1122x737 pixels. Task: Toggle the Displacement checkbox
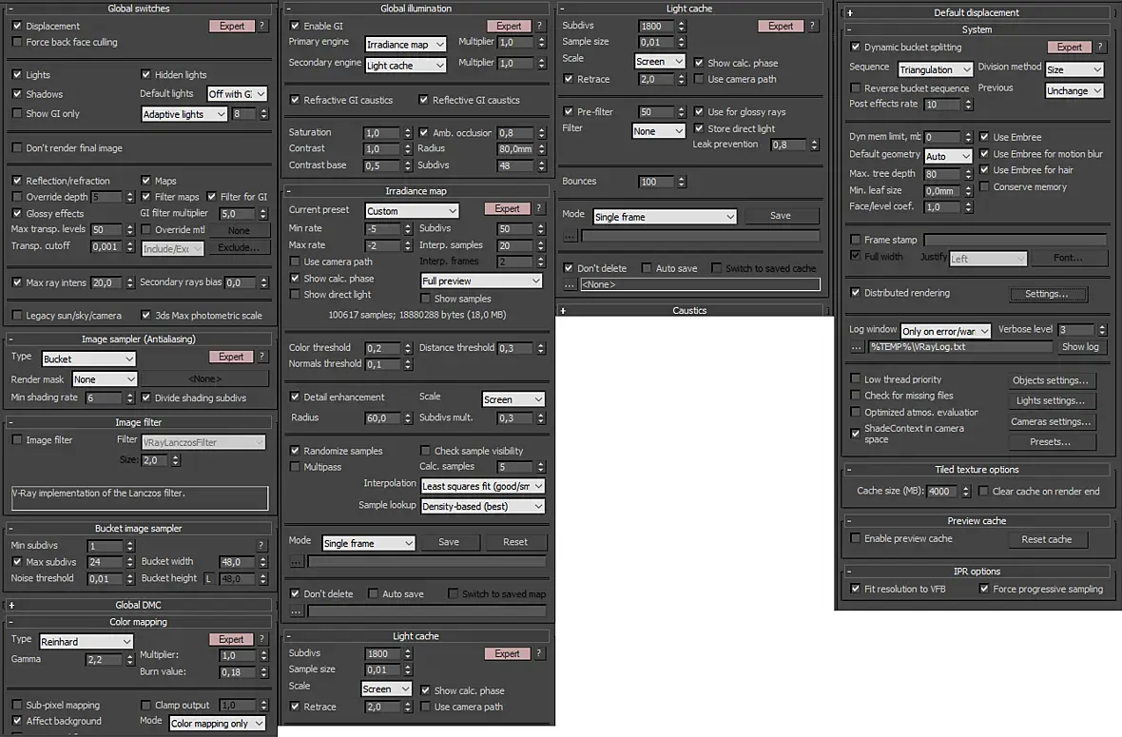tap(17, 26)
